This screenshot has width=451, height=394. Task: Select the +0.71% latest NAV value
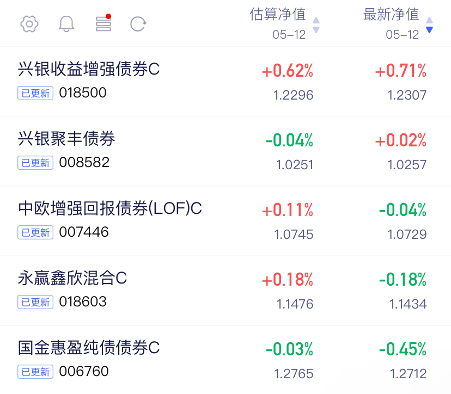click(401, 71)
